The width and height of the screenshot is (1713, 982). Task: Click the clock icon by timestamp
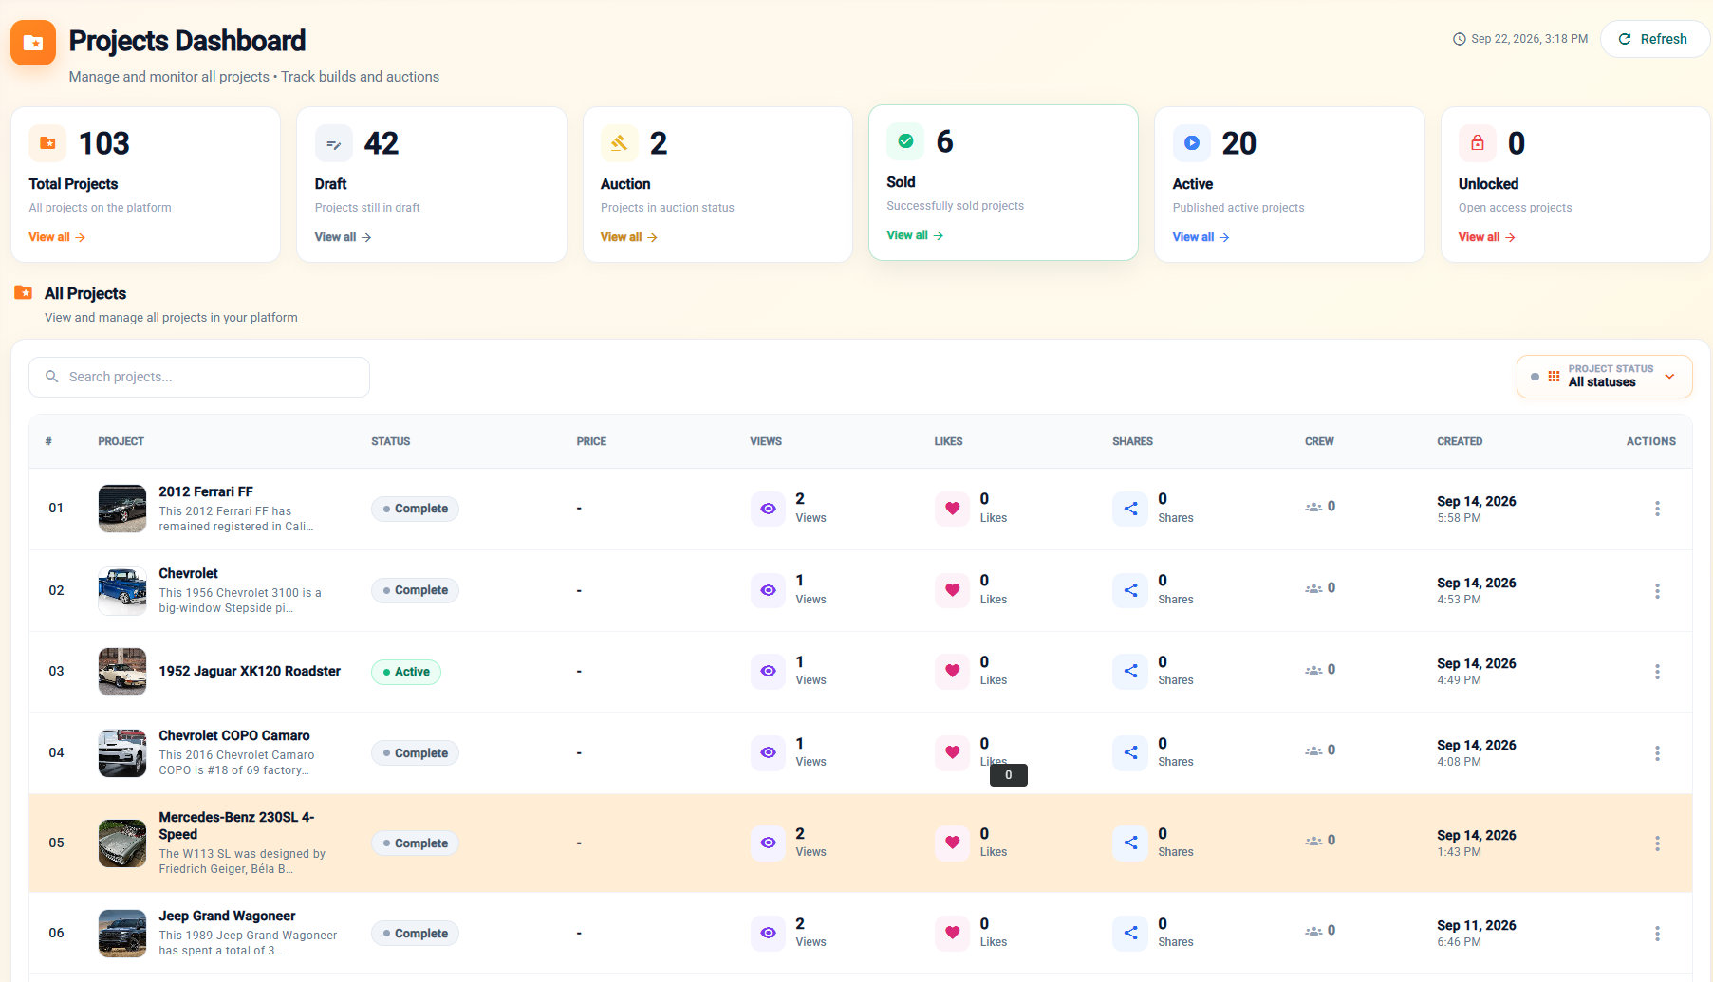[1460, 39]
